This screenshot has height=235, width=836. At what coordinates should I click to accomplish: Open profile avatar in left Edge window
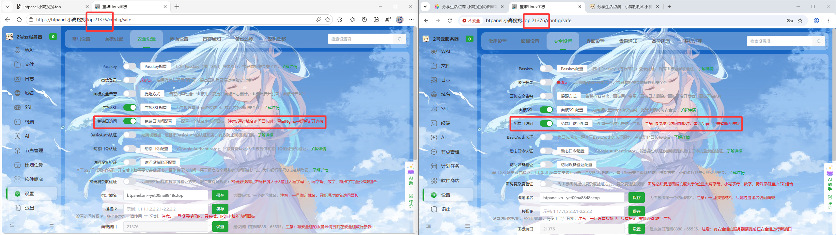click(400, 20)
